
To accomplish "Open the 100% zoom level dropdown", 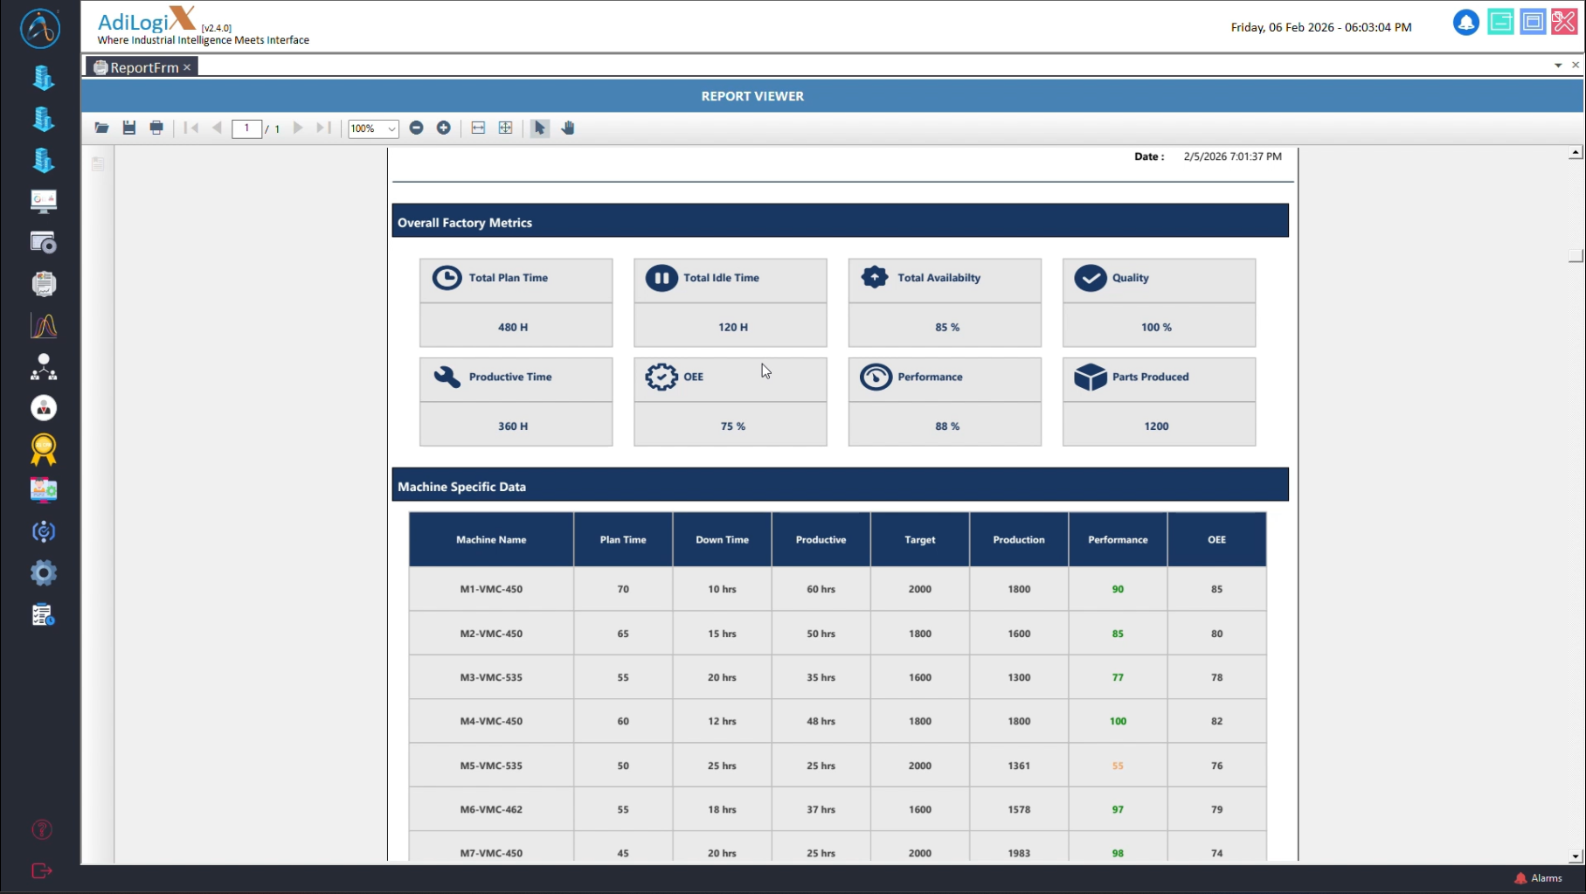I will (391, 129).
